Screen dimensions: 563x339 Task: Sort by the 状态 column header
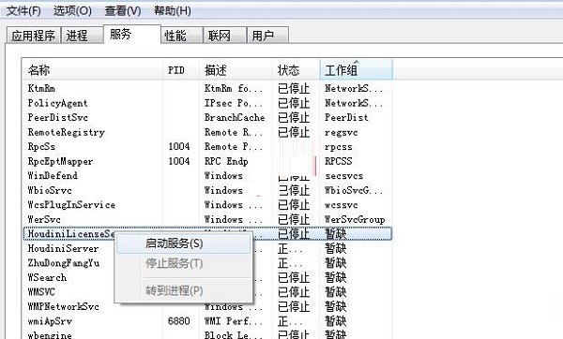click(x=296, y=70)
